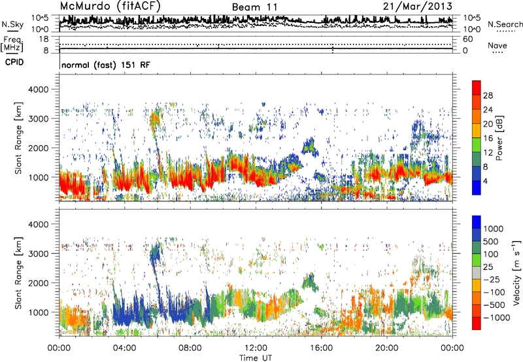
Task: Click the 1000 tick on velocity colorbar
Action: [494, 229]
